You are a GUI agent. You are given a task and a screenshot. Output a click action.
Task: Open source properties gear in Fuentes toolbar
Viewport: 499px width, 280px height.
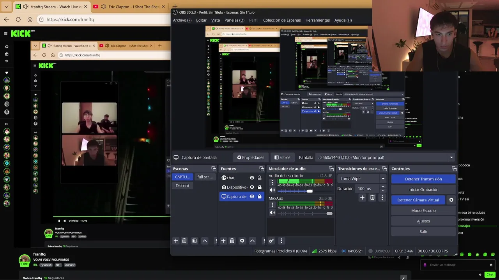pyautogui.click(x=242, y=241)
